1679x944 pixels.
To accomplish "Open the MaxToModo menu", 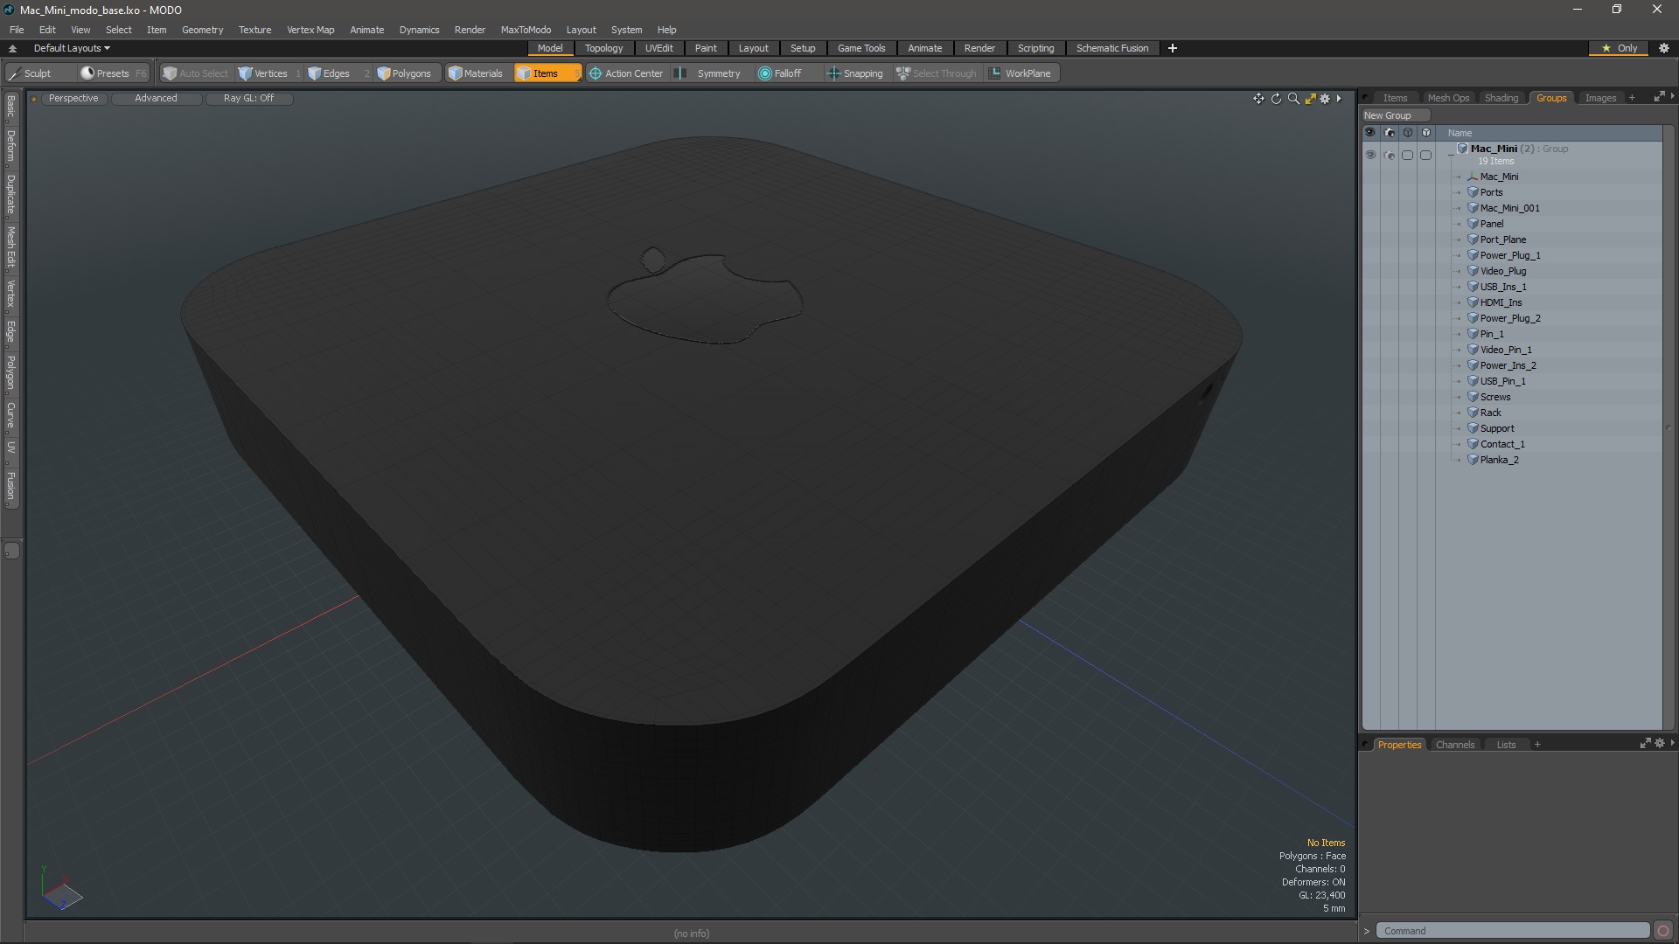I will coord(526,30).
